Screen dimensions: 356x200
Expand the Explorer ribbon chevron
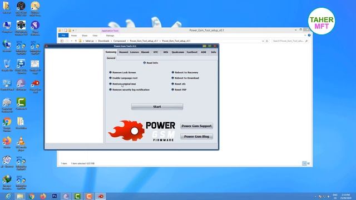pos(305,36)
